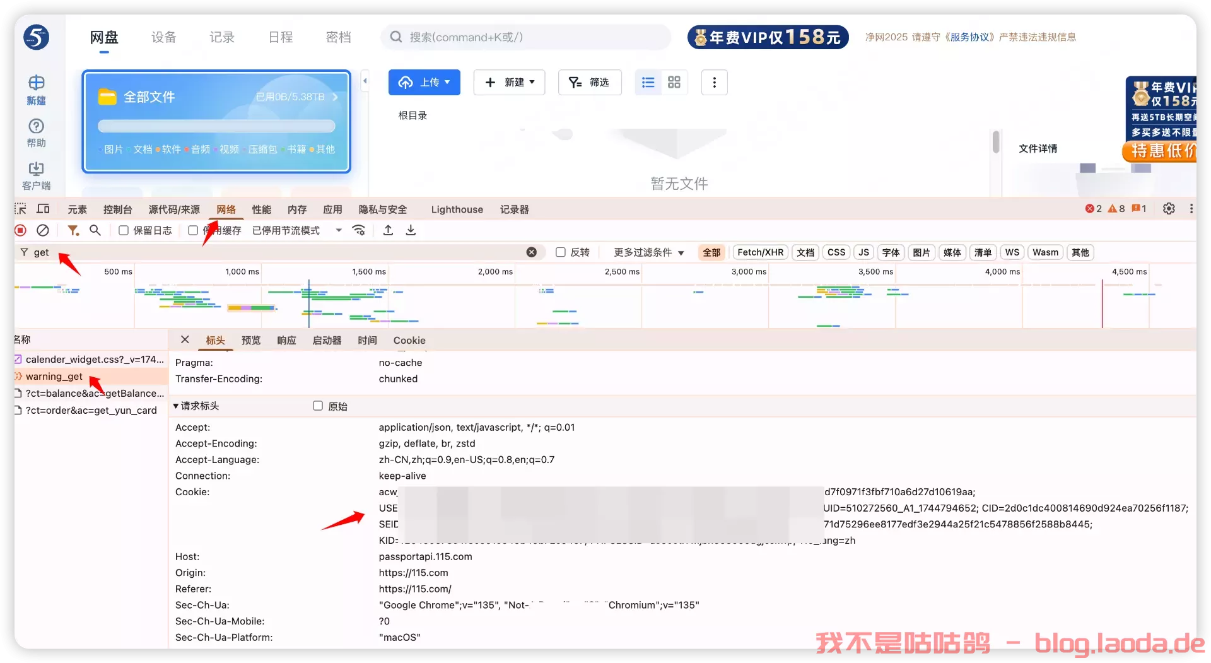Image resolution: width=1211 pixels, height=663 pixels.
Task: Close the request details pane
Action: pos(185,339)
